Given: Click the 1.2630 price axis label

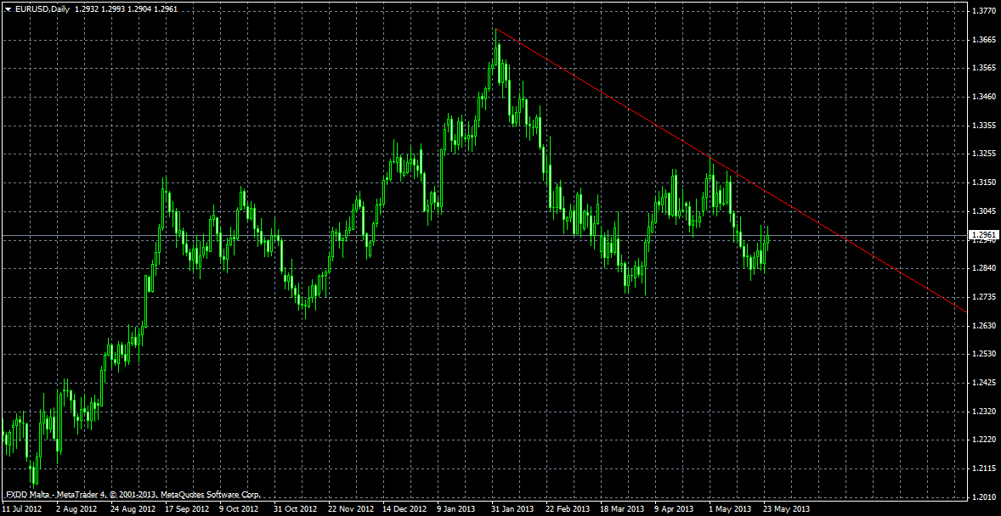Looking at the screenshot, I should (x=983, y=326).
